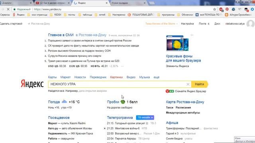Open the Пробки traffic link

coord(113,102)
